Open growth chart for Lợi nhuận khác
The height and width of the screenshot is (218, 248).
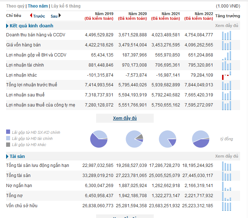(x=226, y=76)
